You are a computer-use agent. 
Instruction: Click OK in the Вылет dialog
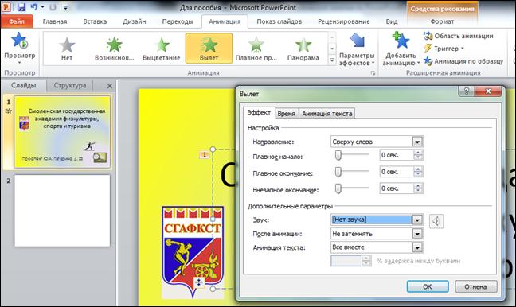tap(428, 286)
